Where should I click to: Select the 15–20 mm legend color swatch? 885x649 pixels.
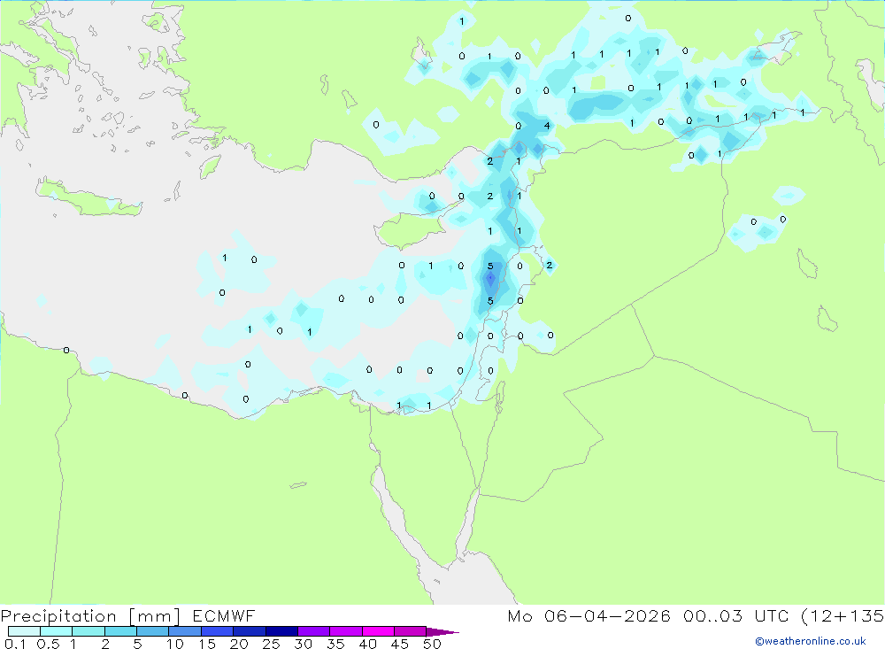218,631
